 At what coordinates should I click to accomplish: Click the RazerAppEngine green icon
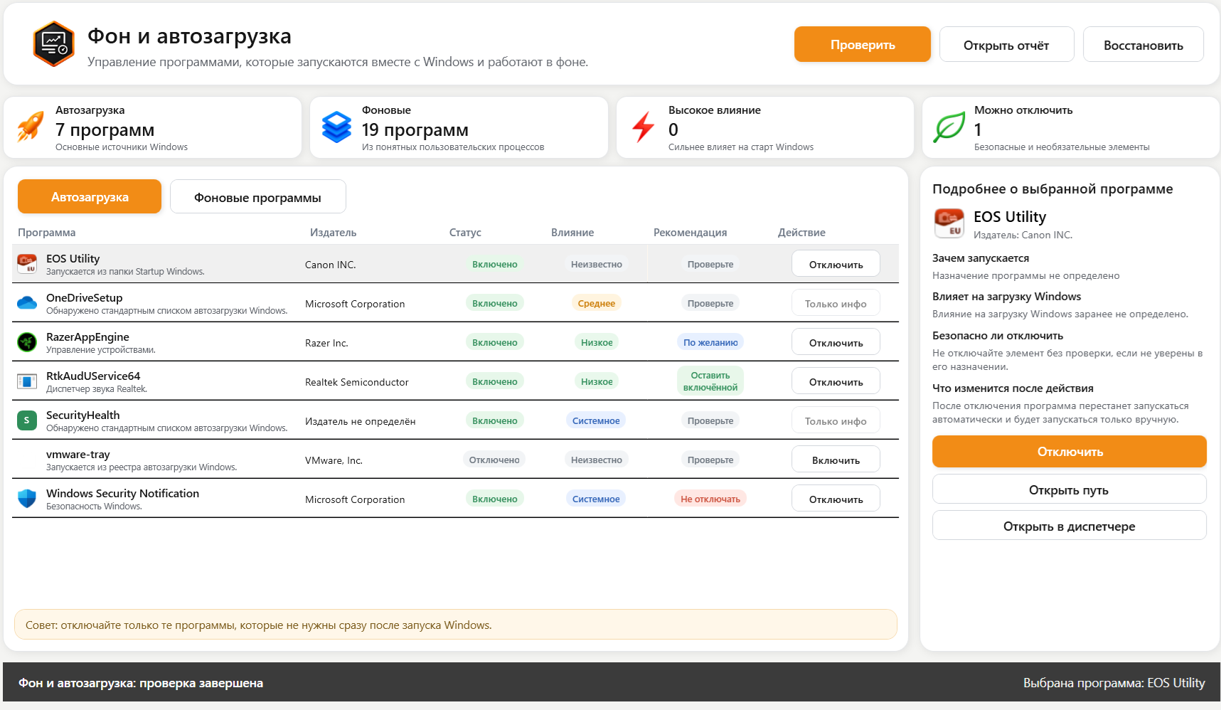27,342
